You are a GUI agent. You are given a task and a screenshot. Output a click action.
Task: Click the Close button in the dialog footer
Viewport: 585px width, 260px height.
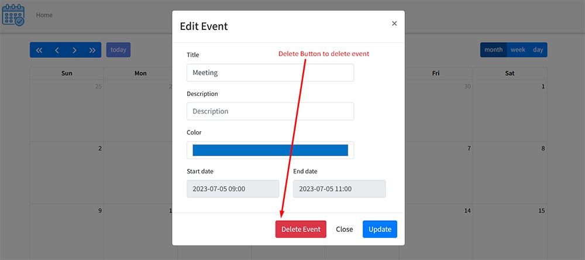(345, 229)
